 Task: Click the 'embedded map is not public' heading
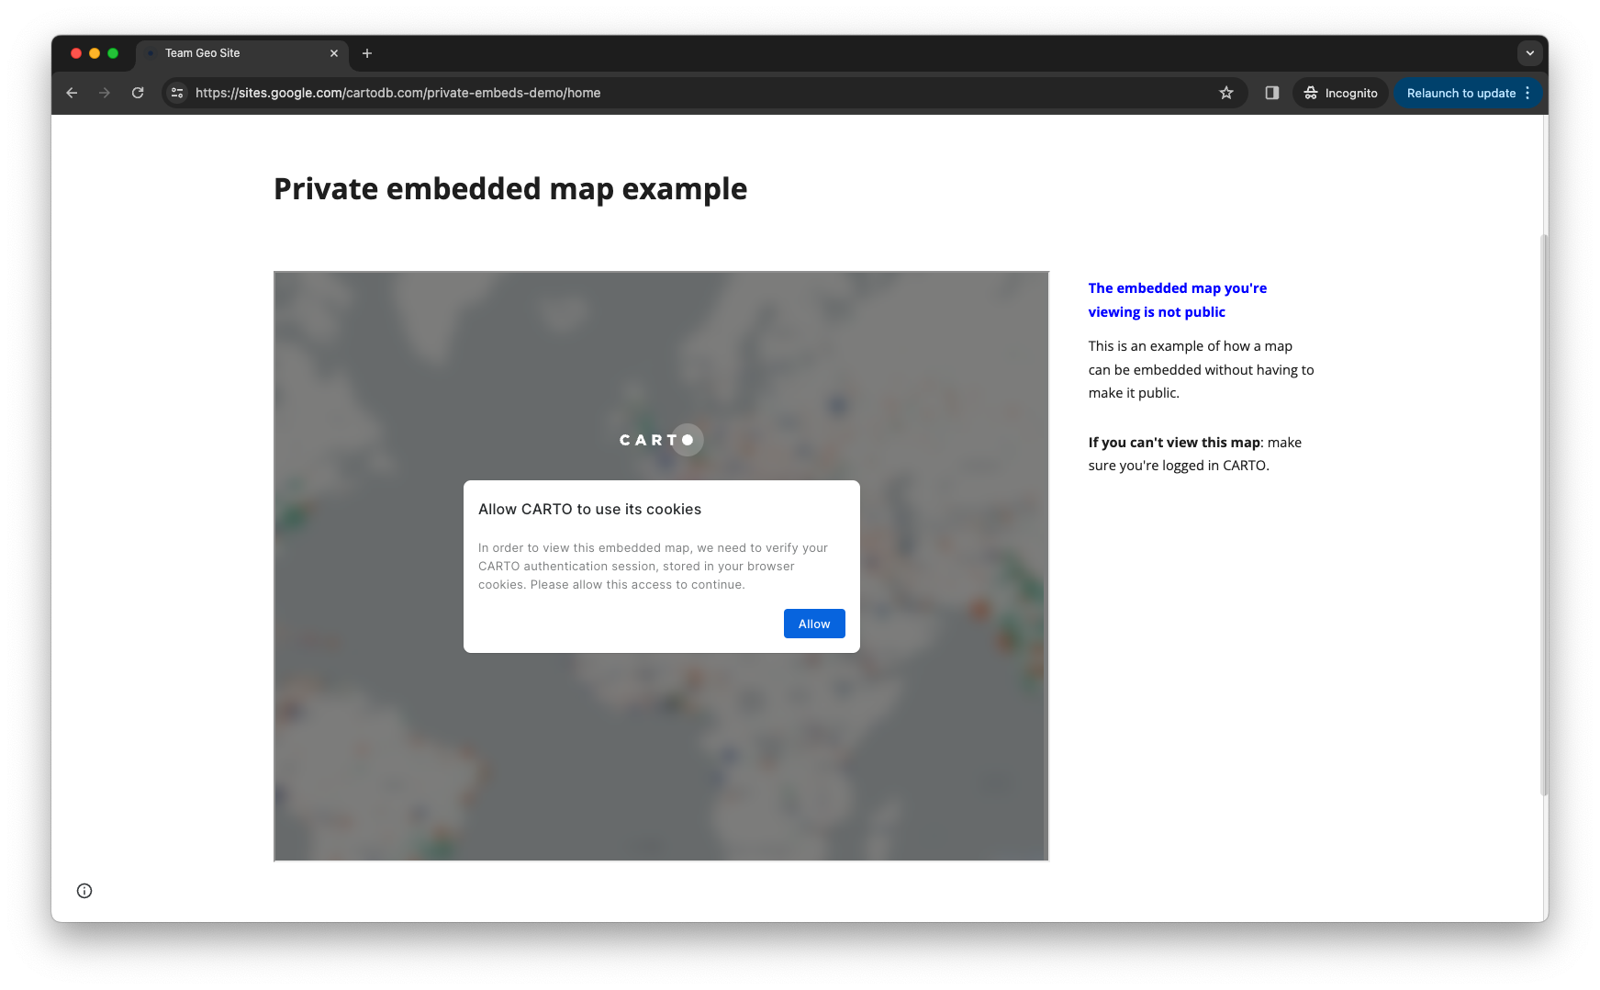(1177, 300)
